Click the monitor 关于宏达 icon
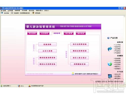Viewport: 126px width, 94px height. 110,76
